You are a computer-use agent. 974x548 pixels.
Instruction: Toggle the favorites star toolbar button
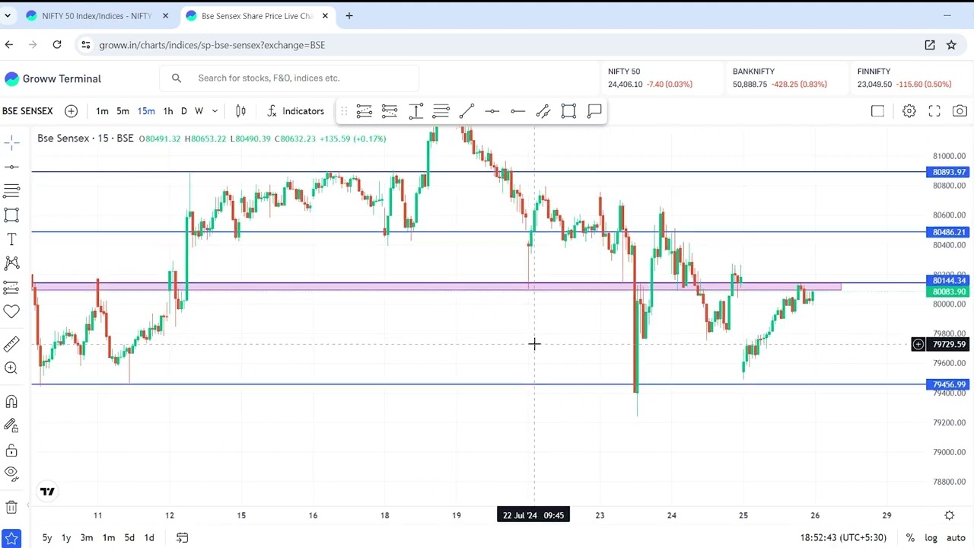(x=11, y=538)
